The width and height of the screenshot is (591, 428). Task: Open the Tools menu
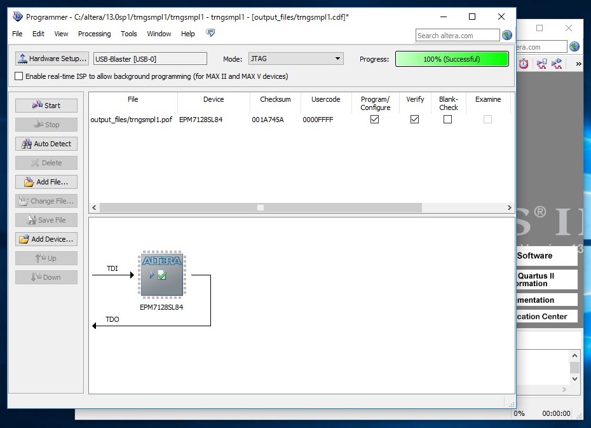[x=128, y=34]
